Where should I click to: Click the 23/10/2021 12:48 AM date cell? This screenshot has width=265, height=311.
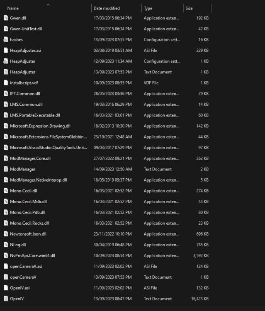click(x=113, y=137)
